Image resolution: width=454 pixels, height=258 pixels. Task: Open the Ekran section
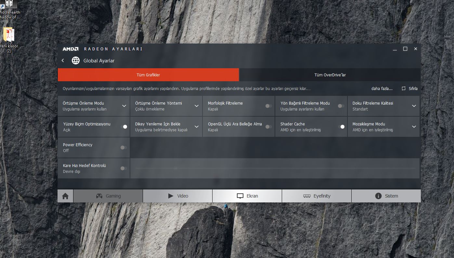pos(247,196)
